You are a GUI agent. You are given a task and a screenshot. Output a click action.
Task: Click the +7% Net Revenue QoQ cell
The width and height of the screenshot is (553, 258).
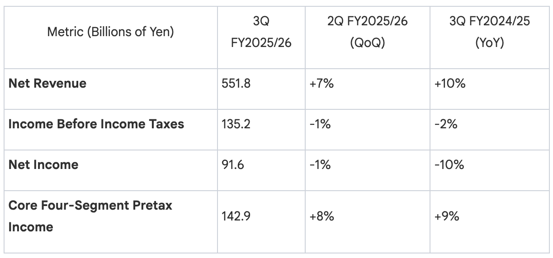tap(322, 84)
